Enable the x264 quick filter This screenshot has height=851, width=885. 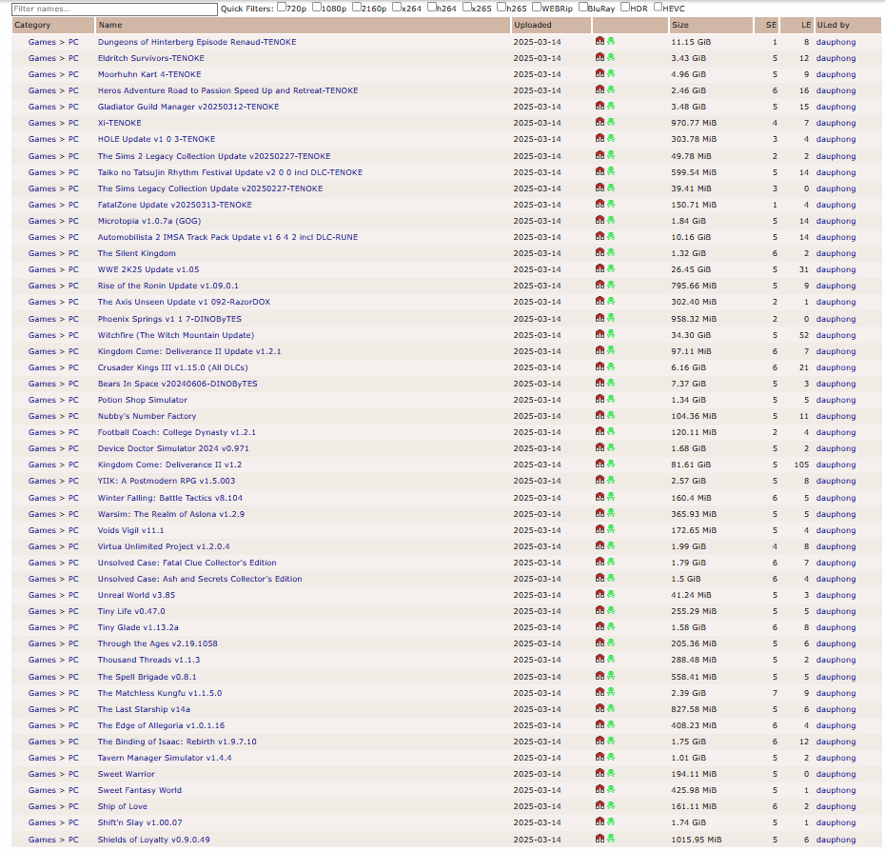click(396, 8)
